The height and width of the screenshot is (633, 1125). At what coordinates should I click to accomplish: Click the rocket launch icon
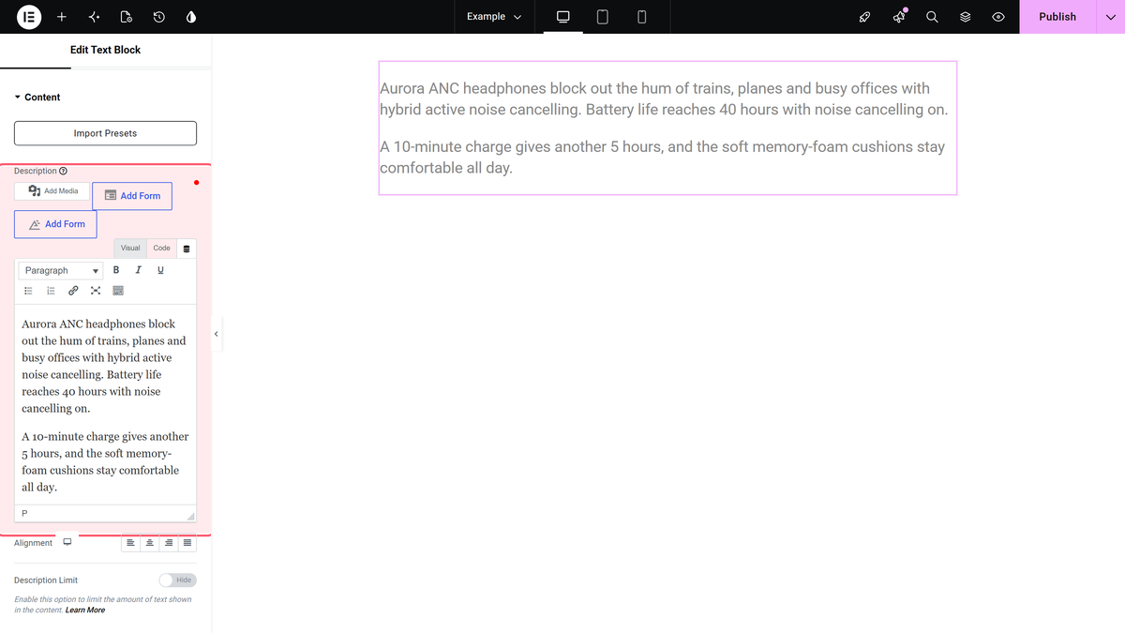(865, 17)
